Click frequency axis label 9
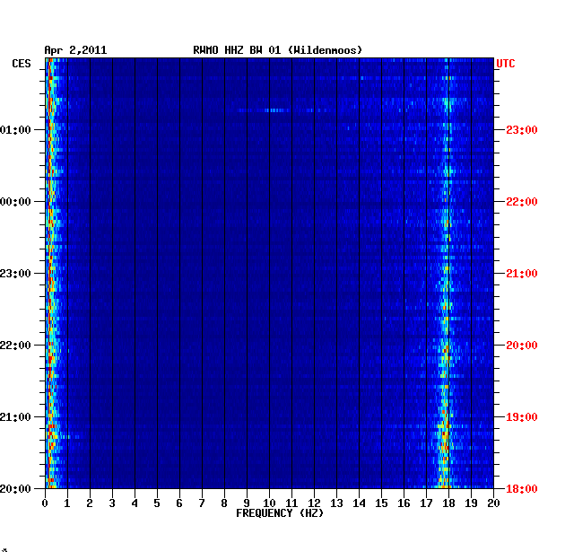This screenshot has width=565, height=560. 247,503
